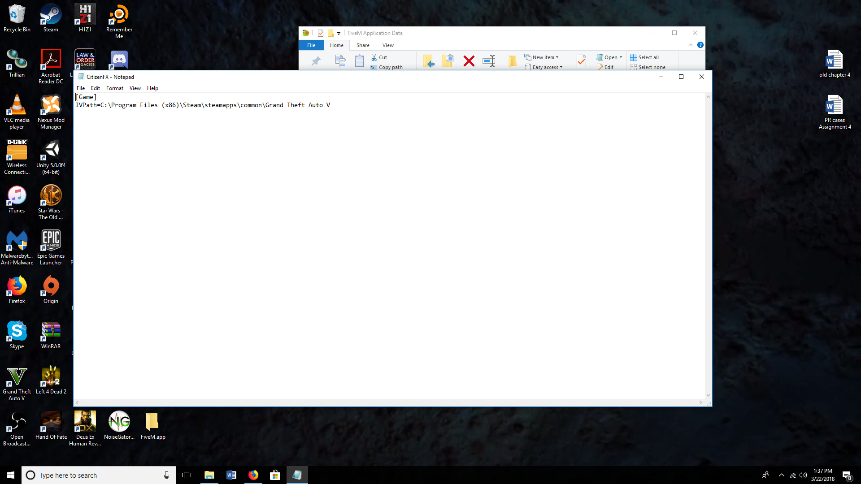The width and height of the screenshot is (861, 484).
Task: Open the Notepad View menu
Action: point(135,88)
